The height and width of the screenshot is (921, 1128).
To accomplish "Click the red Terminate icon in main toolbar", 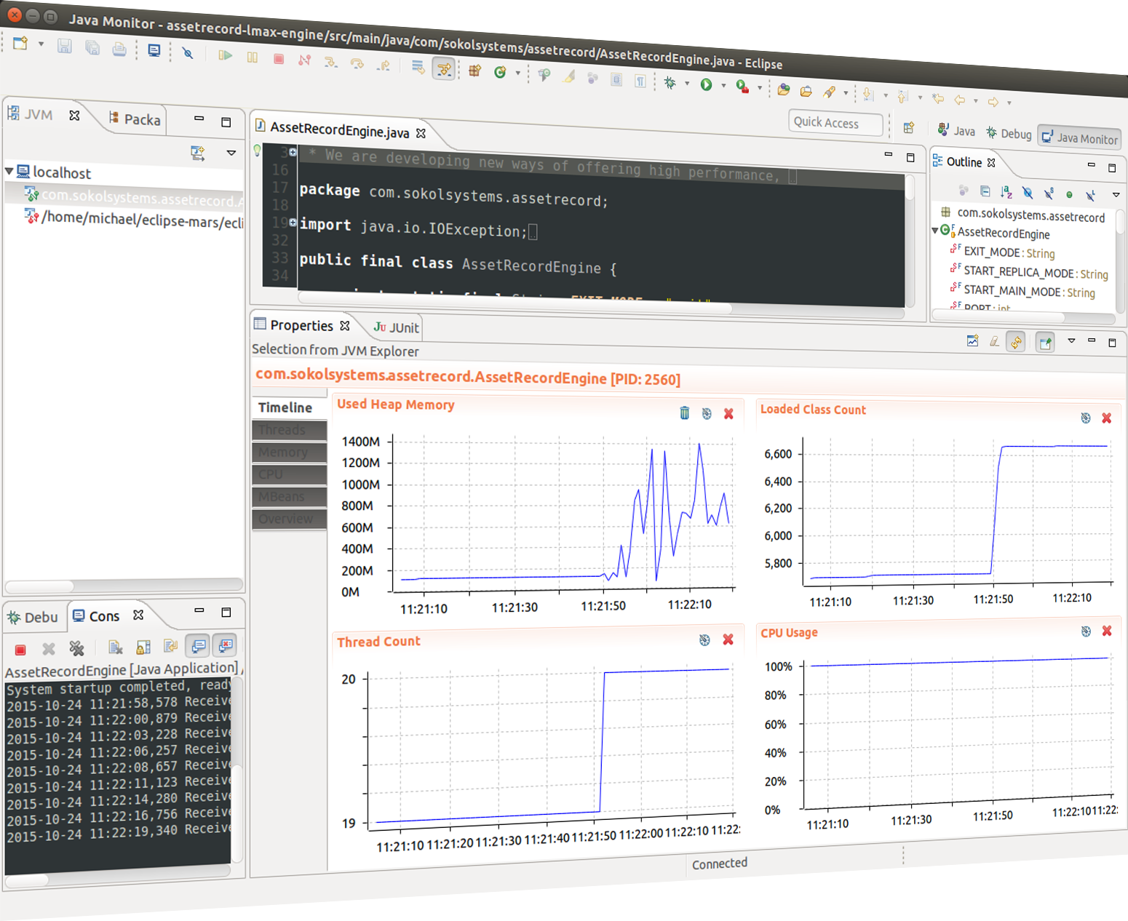I will point(279,58).
